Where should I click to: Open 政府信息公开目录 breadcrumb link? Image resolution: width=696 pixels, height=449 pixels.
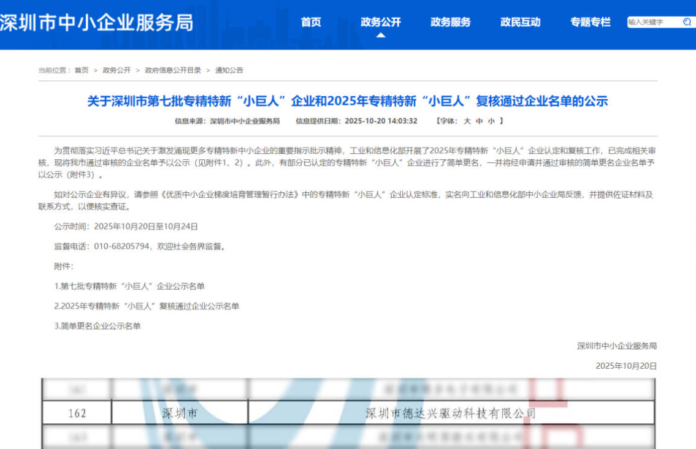pos(173,70)
